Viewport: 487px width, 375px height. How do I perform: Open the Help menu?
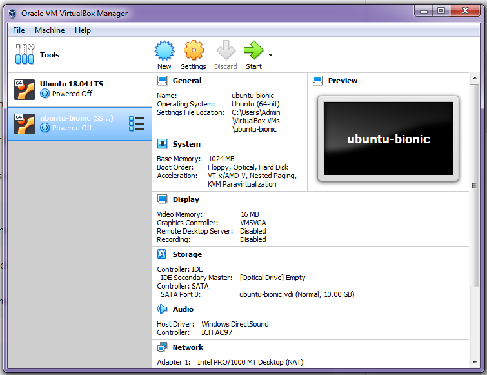(x=83, y=30)
